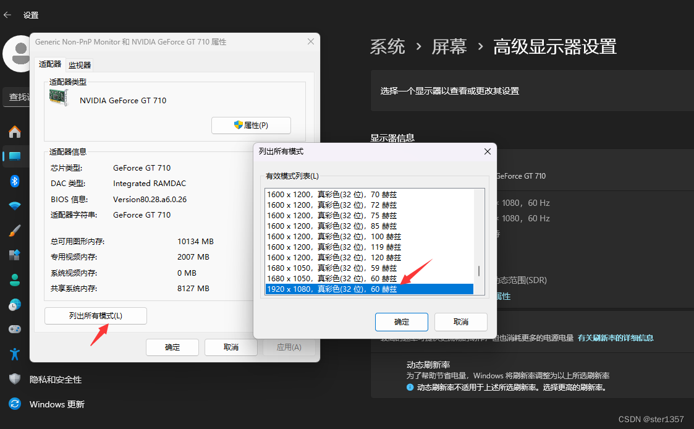This screenshot has height=429, width=694.
Task: Switch to the 适配器 tab
Action: tap(49, 64)
